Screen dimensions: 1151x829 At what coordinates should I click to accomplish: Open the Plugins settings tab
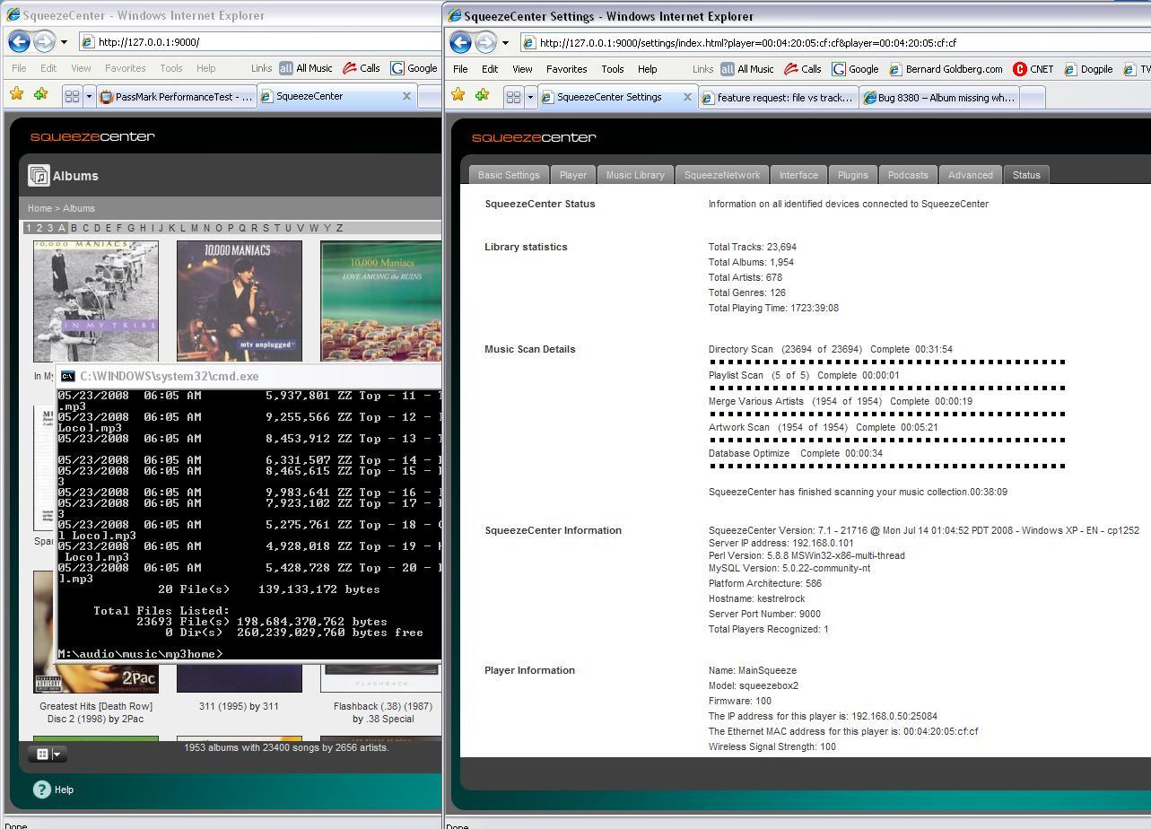coord(852,175)
